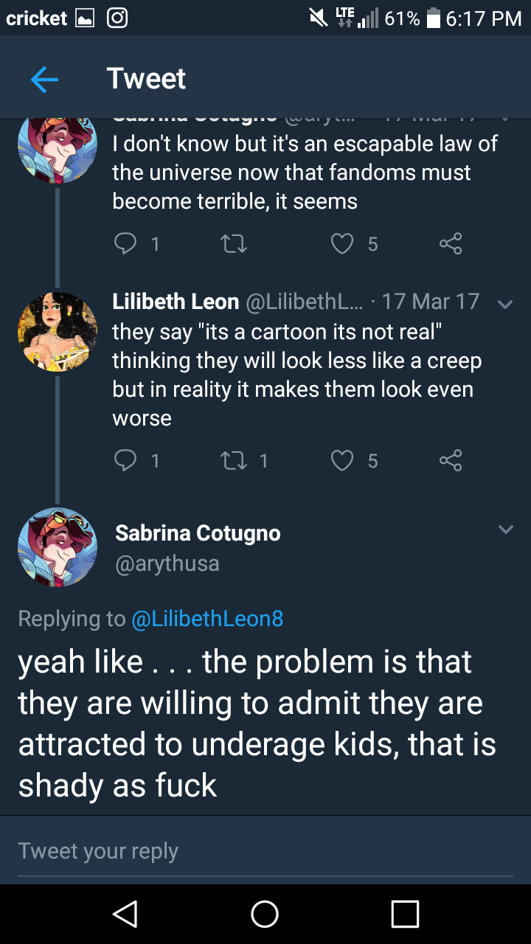Open options chevron on Lilibeth Leon's tweet
The width and height of the screenshot is (531, 944).
point(505,304)
